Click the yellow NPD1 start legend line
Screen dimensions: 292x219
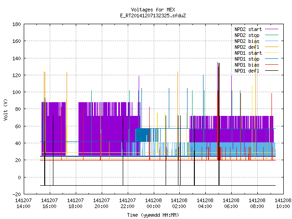pos(271,53)
